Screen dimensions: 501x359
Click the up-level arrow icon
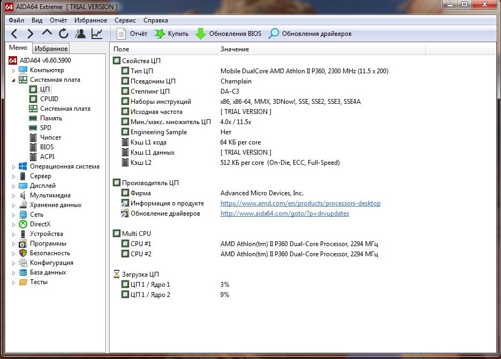click(47, 33)
